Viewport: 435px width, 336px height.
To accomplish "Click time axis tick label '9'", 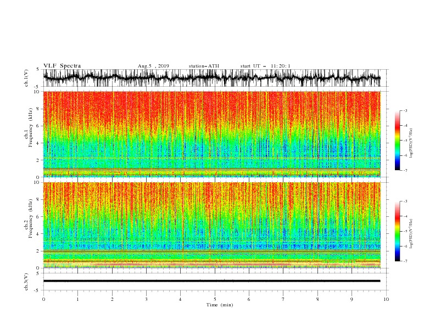I will click(x=352, y=299).
